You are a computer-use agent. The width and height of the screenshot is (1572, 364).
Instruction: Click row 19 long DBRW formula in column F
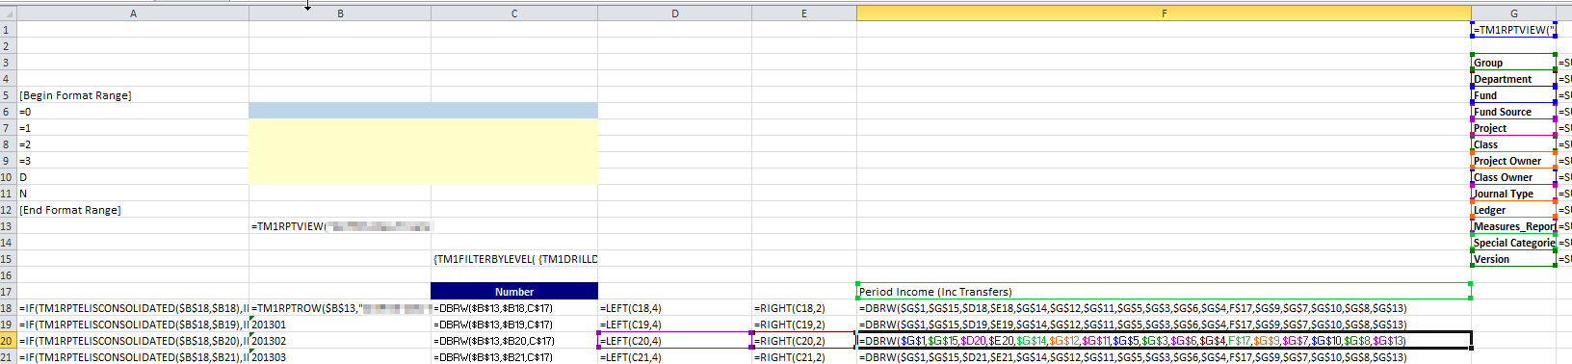pos(1164,325)
